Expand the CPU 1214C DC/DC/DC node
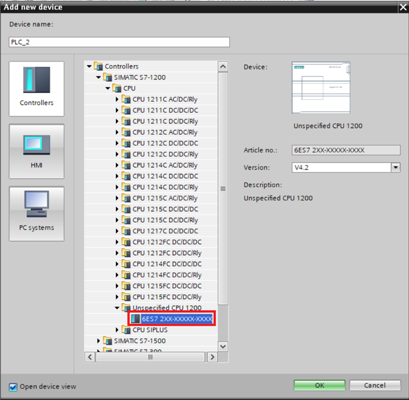 tap(117, 176)
